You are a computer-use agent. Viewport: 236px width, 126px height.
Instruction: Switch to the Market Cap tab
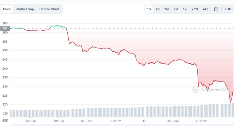click(25, 9)
